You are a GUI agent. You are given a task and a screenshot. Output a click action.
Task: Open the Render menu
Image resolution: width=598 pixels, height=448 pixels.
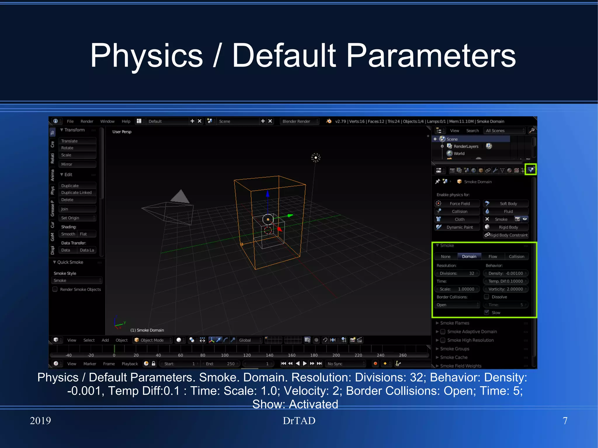tap(87, 121)
